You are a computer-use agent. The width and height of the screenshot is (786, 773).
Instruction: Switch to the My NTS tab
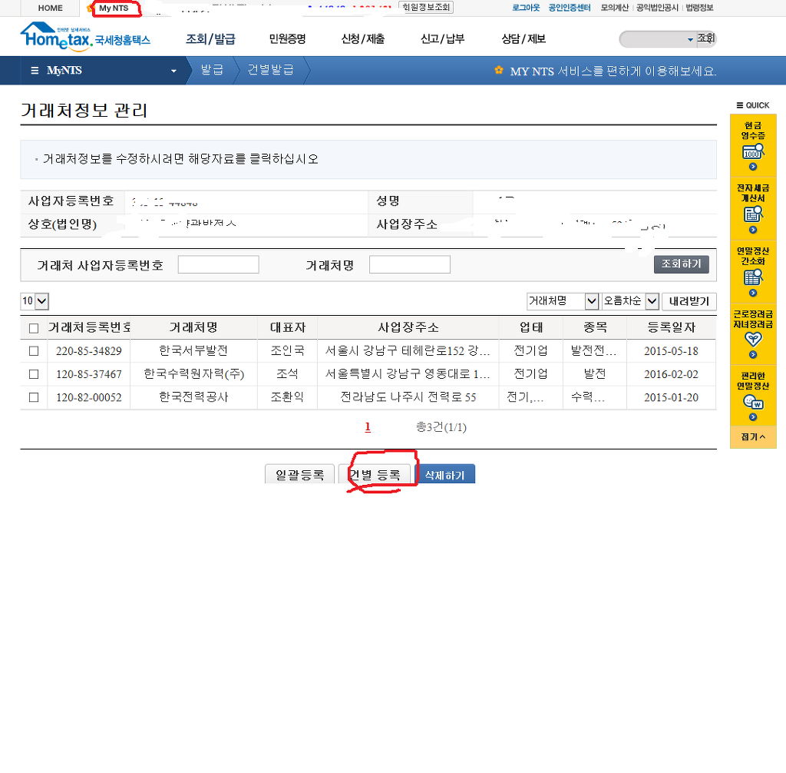[x=114, y=8]
